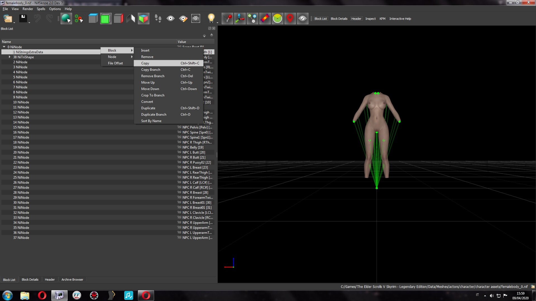The image size is (536, 301).
Task: Click Duplicate in the Block submenu
Action: click(x=168, y=108)
